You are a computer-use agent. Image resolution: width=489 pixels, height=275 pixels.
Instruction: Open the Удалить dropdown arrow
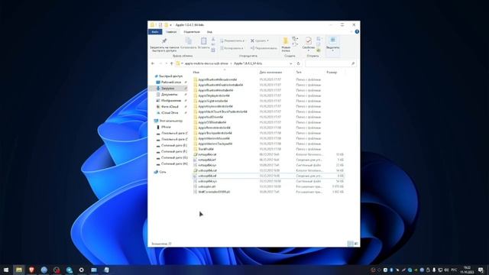pos(267,40)
